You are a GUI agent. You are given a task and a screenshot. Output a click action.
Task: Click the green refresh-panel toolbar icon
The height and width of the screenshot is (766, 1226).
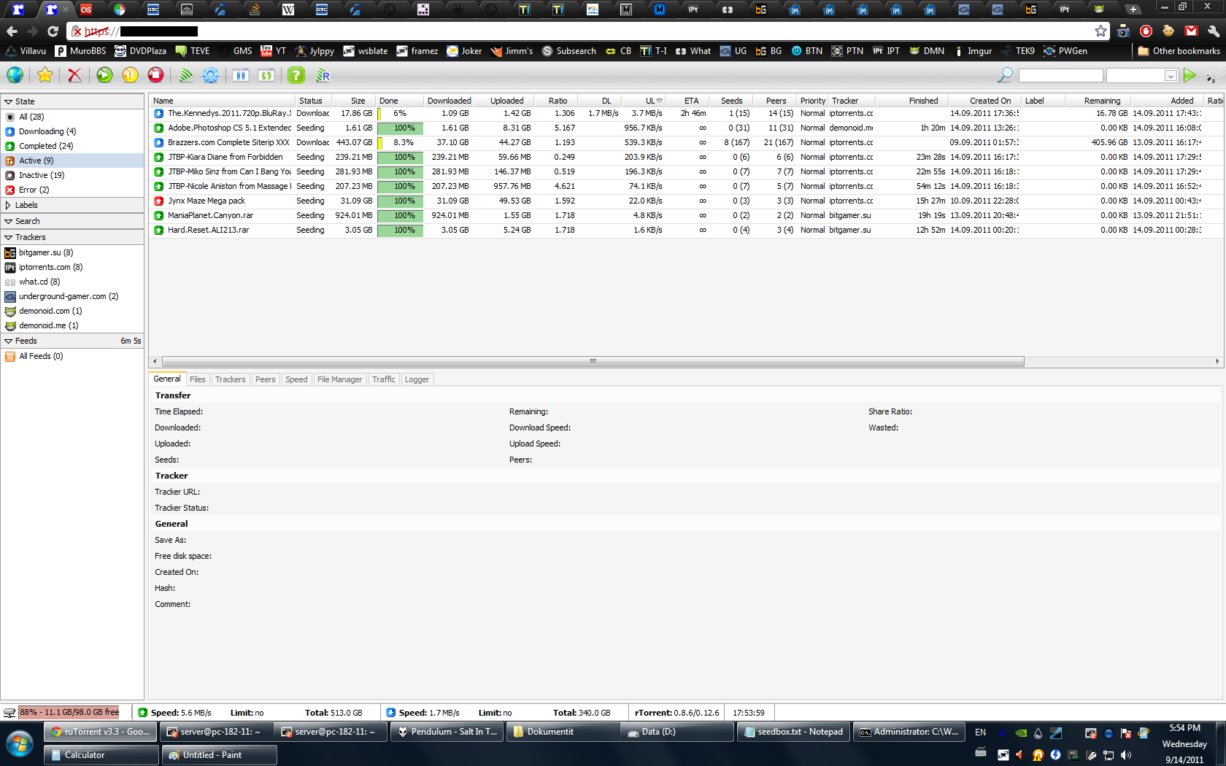point(266,75)
